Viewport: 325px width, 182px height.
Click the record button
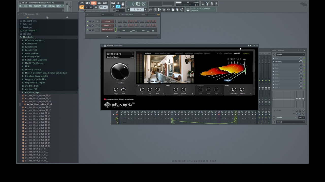coord(96,7)
